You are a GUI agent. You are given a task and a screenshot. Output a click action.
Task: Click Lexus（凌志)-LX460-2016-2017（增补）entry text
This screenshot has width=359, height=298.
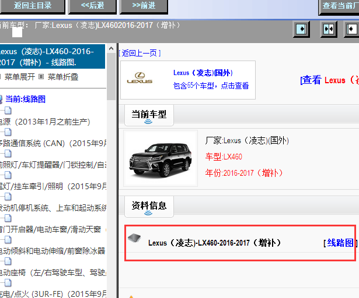coord(215,243)
